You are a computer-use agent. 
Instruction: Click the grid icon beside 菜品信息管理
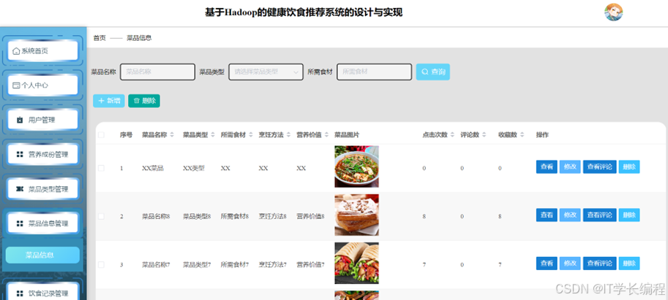pyautogui.click(x=20, y=223)
